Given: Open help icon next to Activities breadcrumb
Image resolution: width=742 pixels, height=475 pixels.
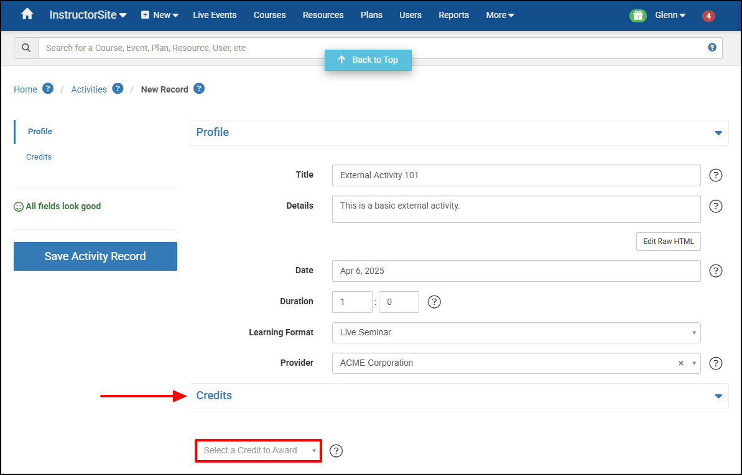Looking at the screenshot, I should 118,88.
